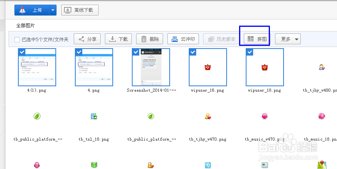
Task: Click the tb_txl_18.png contacts icon
Action: click(94, 116)
